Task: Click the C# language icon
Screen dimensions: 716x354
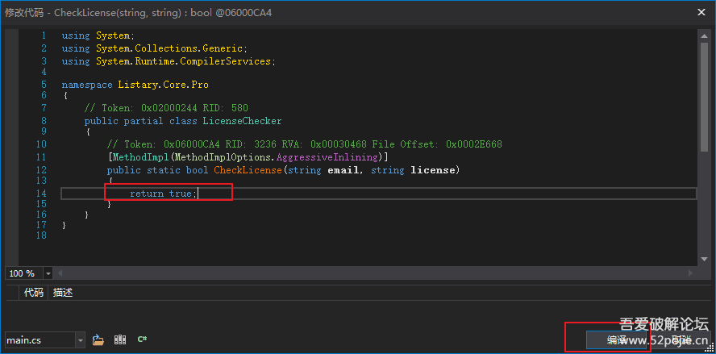Action: coord(142,340)
